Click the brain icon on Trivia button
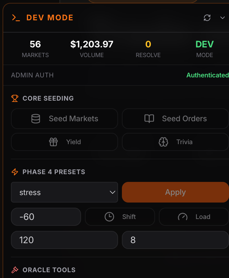The height and width of the screenshot is (278, 229). (163, 142)
